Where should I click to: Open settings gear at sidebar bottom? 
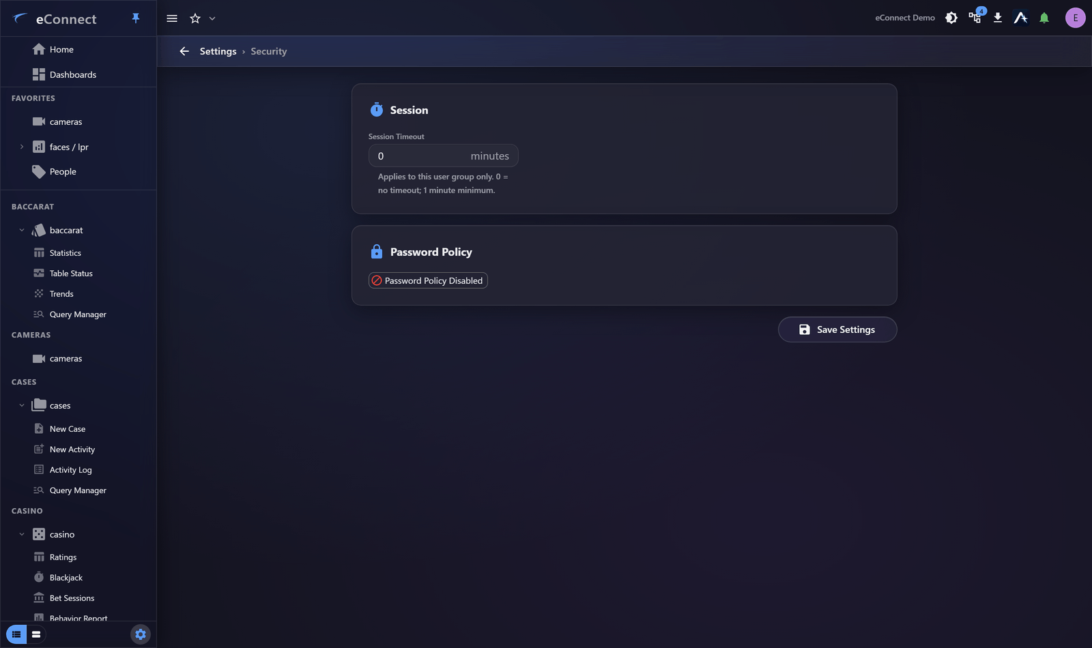pos(141,634)
